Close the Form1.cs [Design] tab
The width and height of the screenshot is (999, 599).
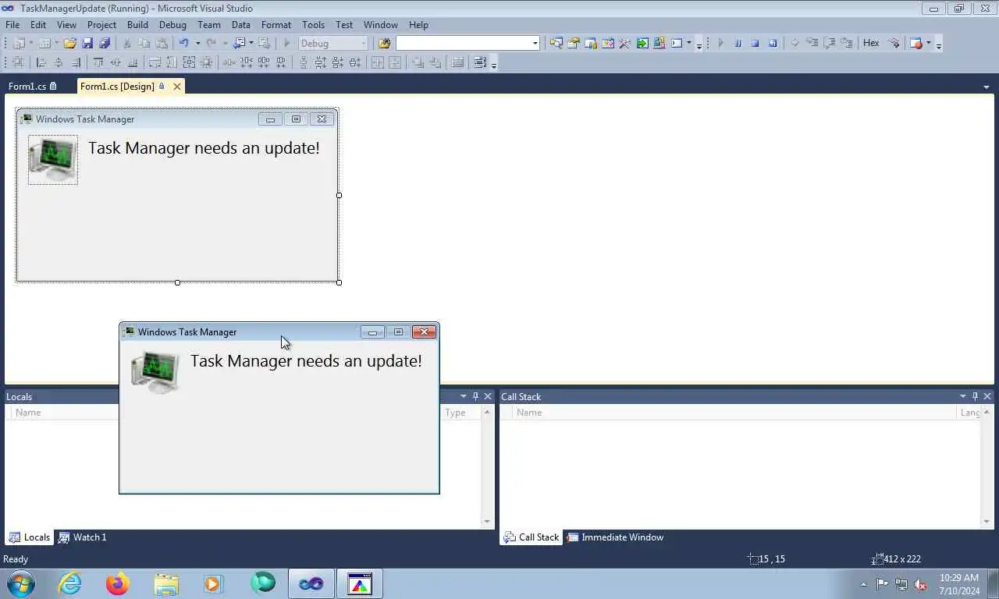pyautogui.click(x=177, y=87)
